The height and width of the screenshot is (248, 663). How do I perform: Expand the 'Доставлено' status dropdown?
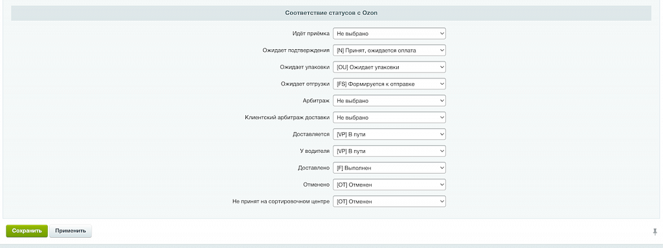click(x=389, y=168)
